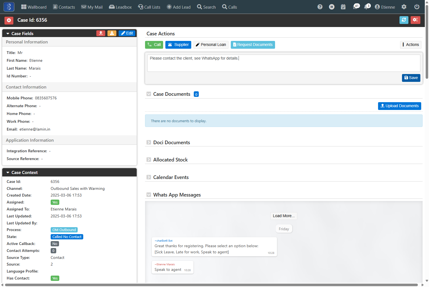
Task: Close the case with red X icon
Action: [x=9, y=20]
